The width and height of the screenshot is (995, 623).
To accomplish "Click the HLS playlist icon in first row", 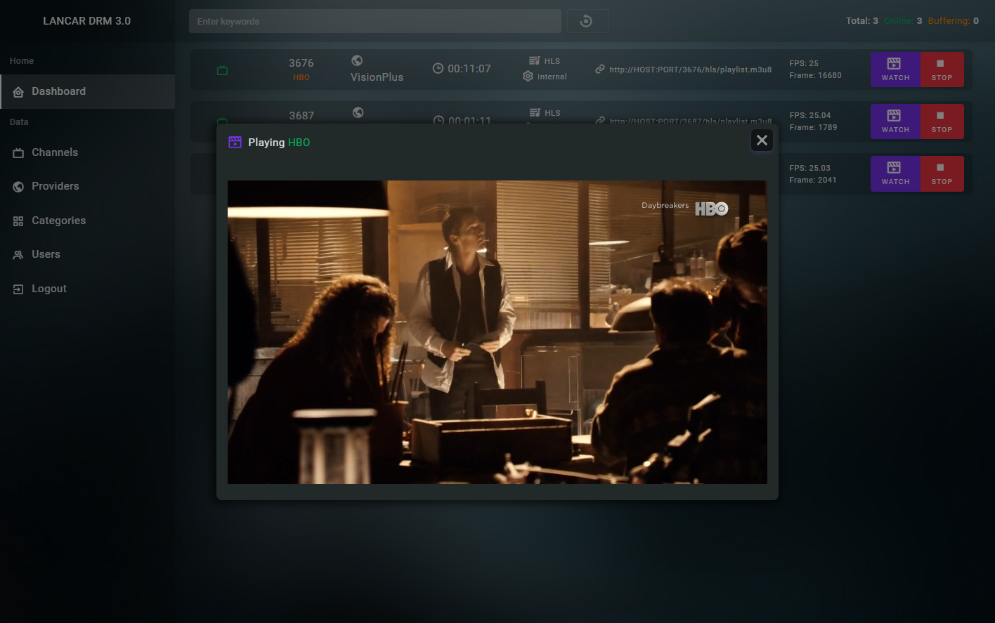I will (535, 61).
